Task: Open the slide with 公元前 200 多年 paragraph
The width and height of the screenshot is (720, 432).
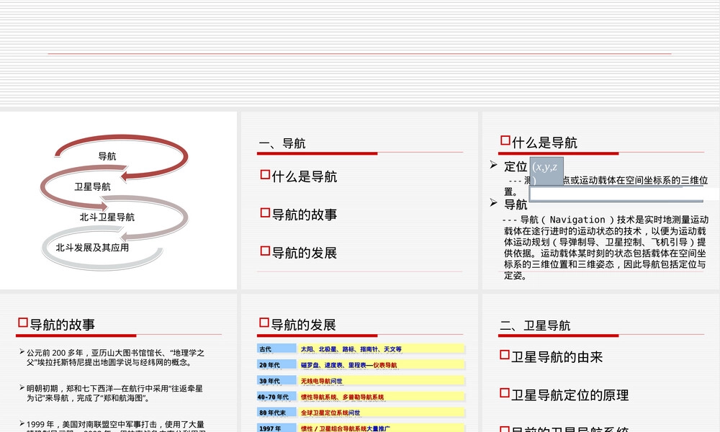Action: click(x=118, y=363)
